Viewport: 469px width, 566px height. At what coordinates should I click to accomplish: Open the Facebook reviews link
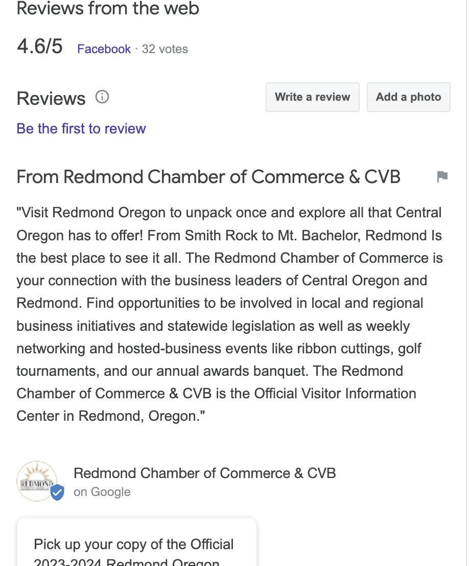click(x=104, y=49)
